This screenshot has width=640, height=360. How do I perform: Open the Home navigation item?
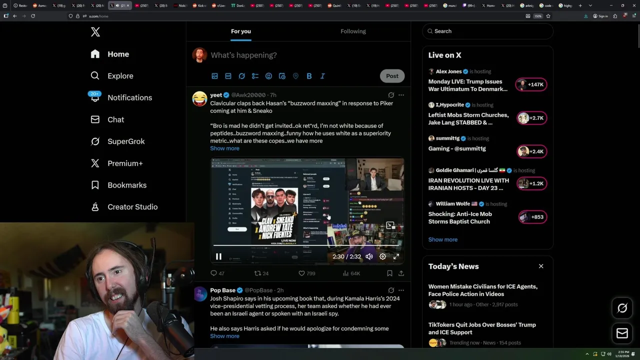pos(110,54)
